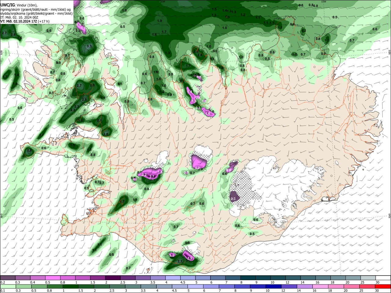Click the darkest purple 2–2.5 snow legend swatch
Image resolution: width=391 pixels, height=293 pixels.
click(113, 278)
